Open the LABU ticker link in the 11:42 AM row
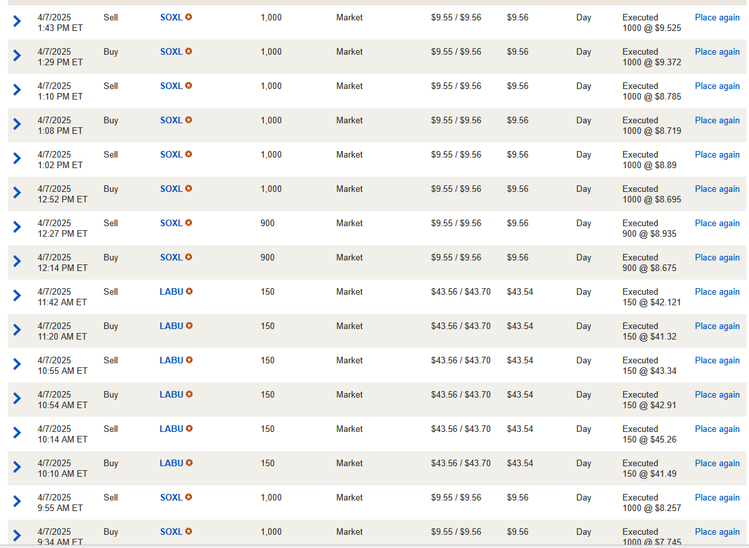The width and height of the screenshot is (749, 548). coord(171,292)
